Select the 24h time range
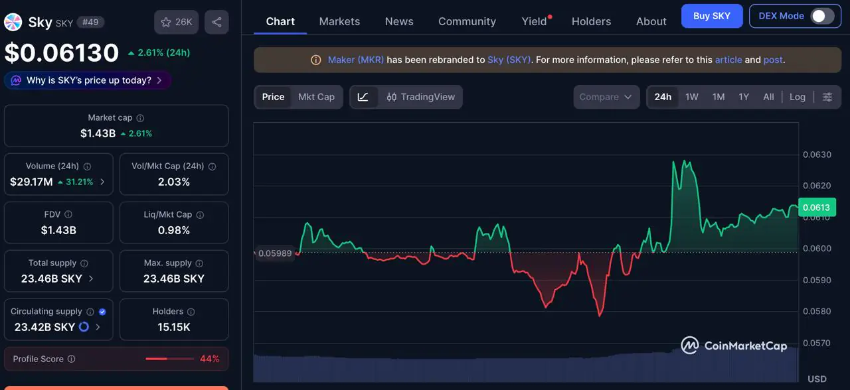Screen dimensions: 850x390 (663, 97)
